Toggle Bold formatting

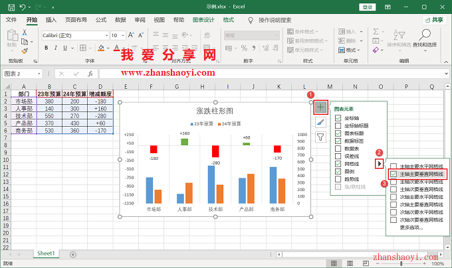[x=46, y=48]
